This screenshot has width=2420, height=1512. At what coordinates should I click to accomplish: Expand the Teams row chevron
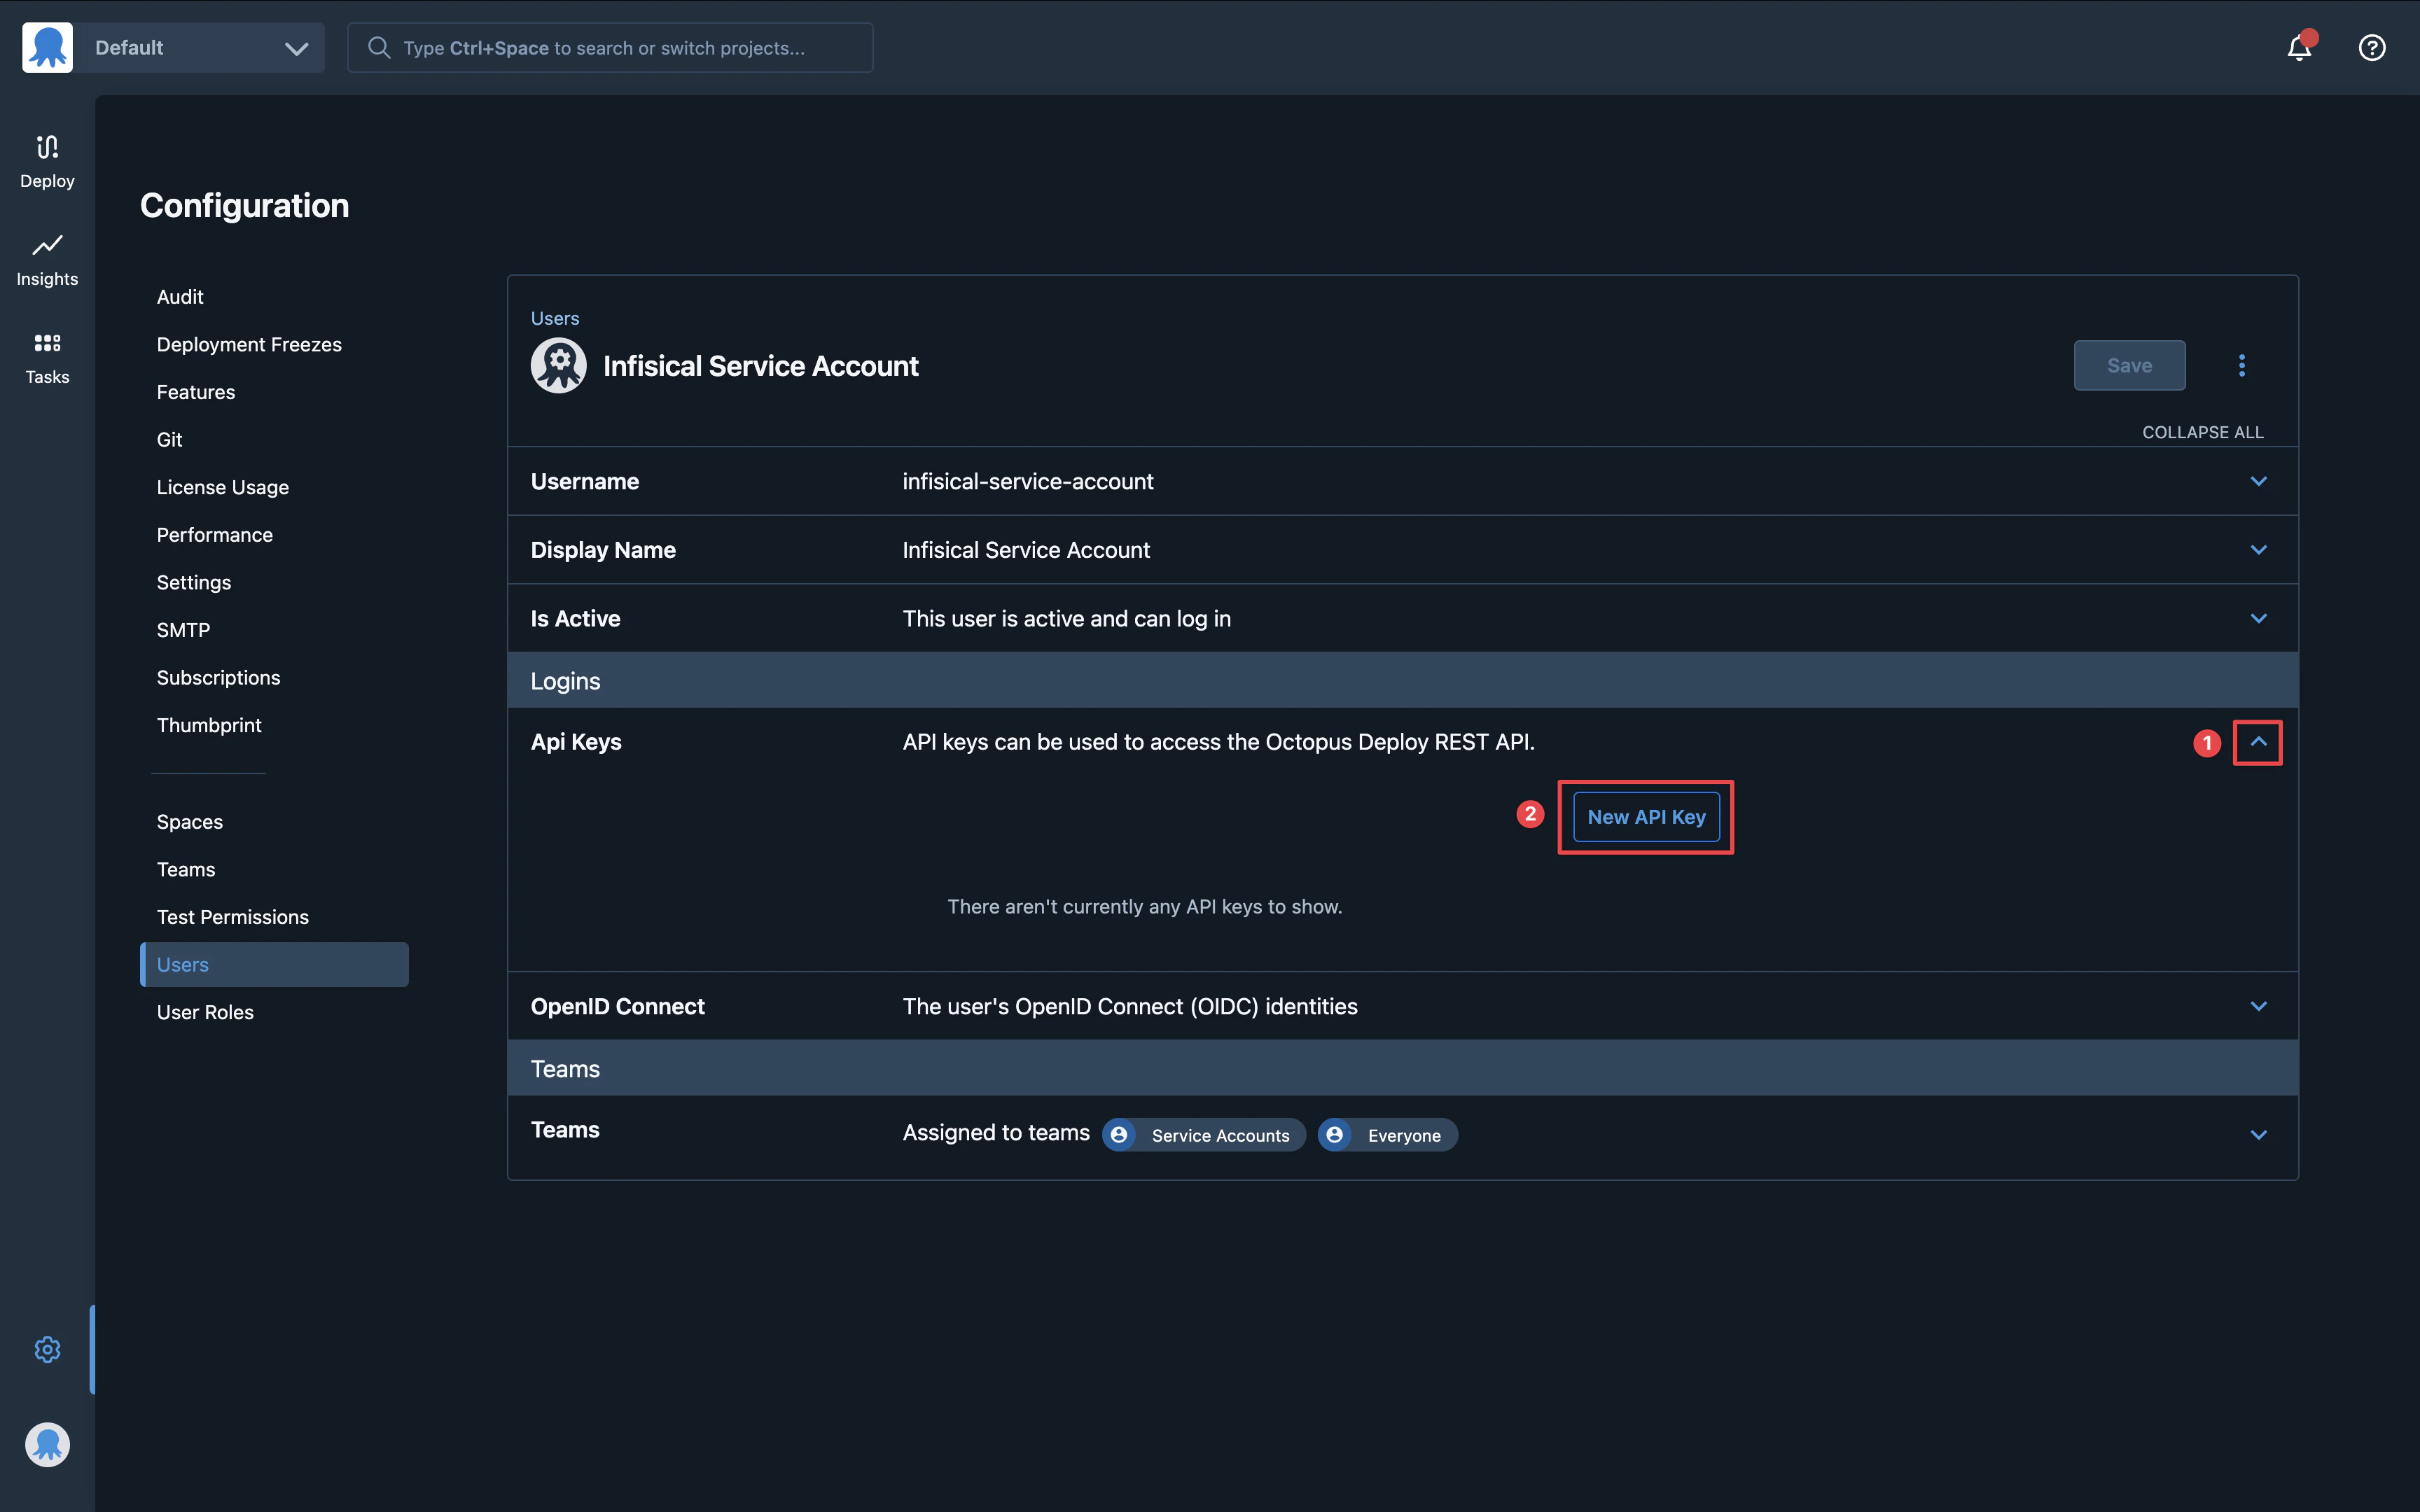(x=2259, y=1134)
